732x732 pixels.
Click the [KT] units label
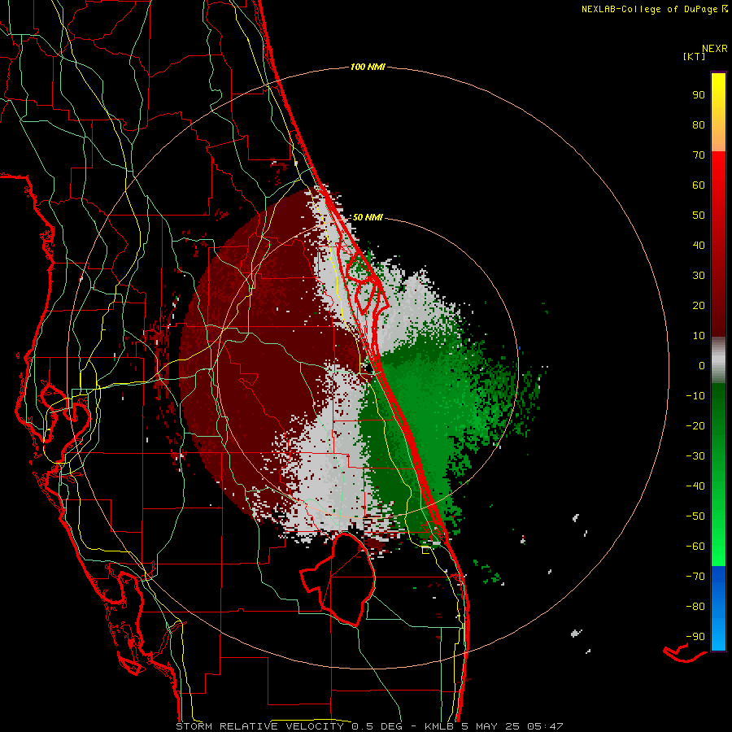pos(694,56)
